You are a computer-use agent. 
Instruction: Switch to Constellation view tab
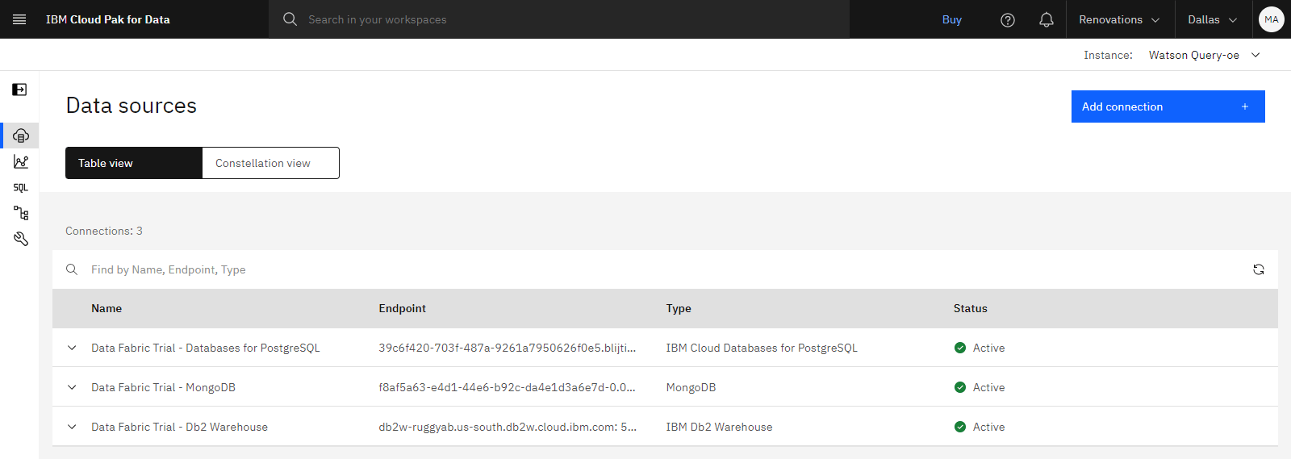coord(271,163)
